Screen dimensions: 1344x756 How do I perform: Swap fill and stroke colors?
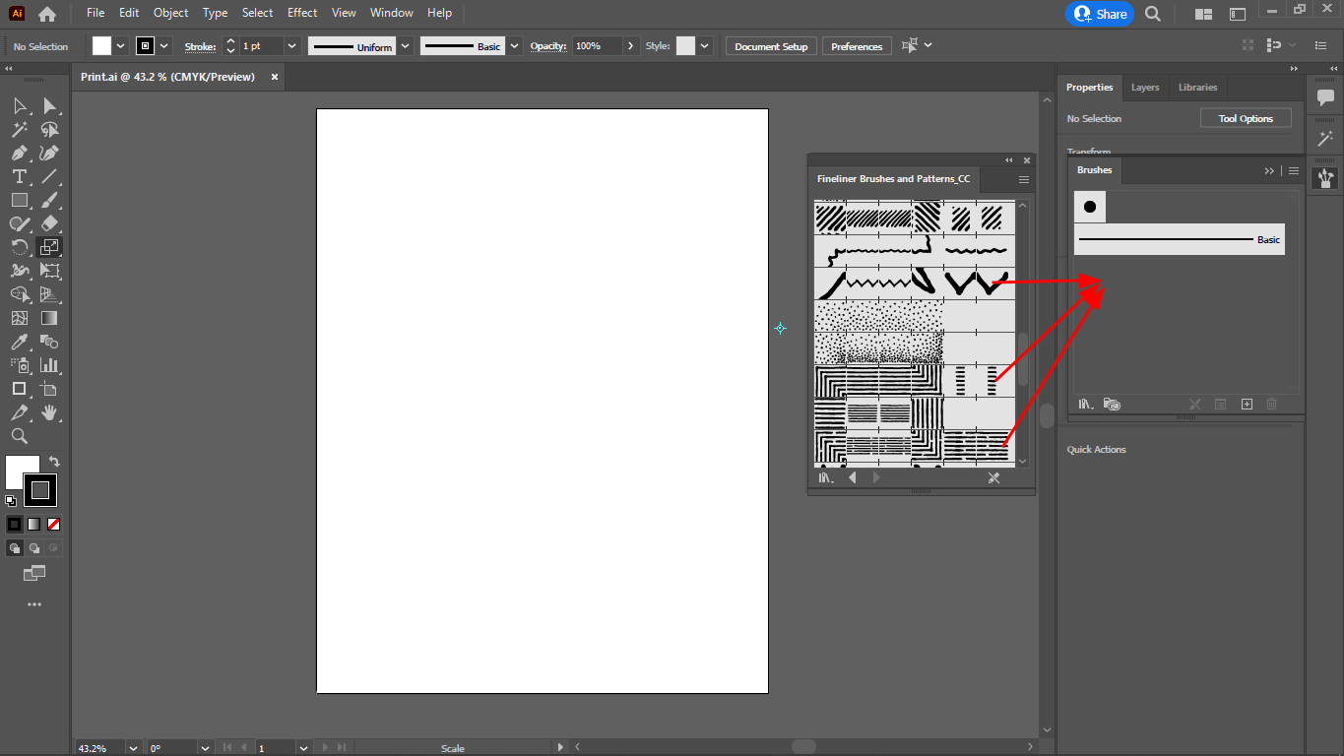(54, 461)
